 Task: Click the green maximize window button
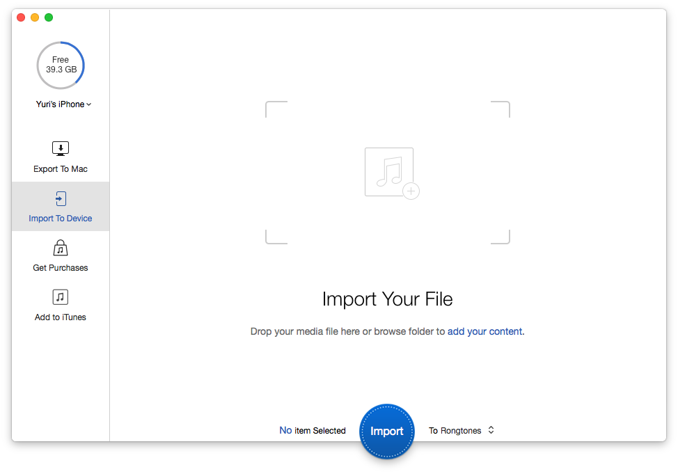49,17
